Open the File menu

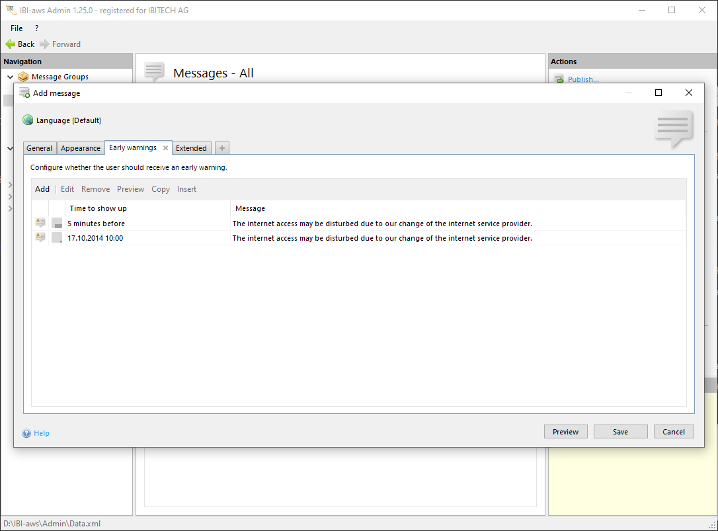pos(17,28)
